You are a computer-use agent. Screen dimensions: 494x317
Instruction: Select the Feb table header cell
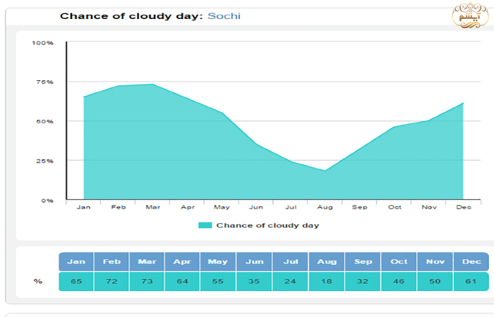pos(112,261)
